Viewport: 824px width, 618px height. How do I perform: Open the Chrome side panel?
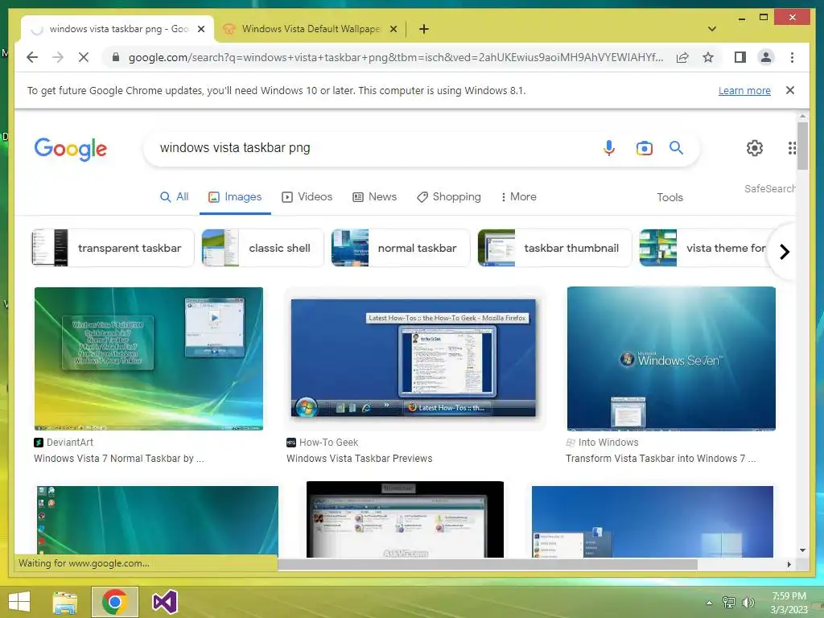(x=740, y=57)
